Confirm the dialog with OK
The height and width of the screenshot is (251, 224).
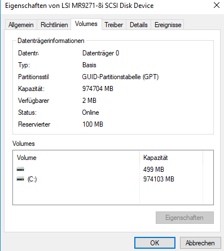(x=155, y=243)
